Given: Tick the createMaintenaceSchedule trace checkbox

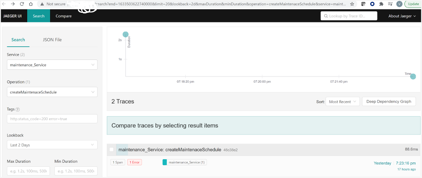Looking at the screenshot, I should [111, 150].
